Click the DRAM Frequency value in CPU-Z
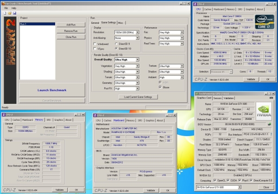278x194 pixels. pyautogui.click(x=51, y=144)
